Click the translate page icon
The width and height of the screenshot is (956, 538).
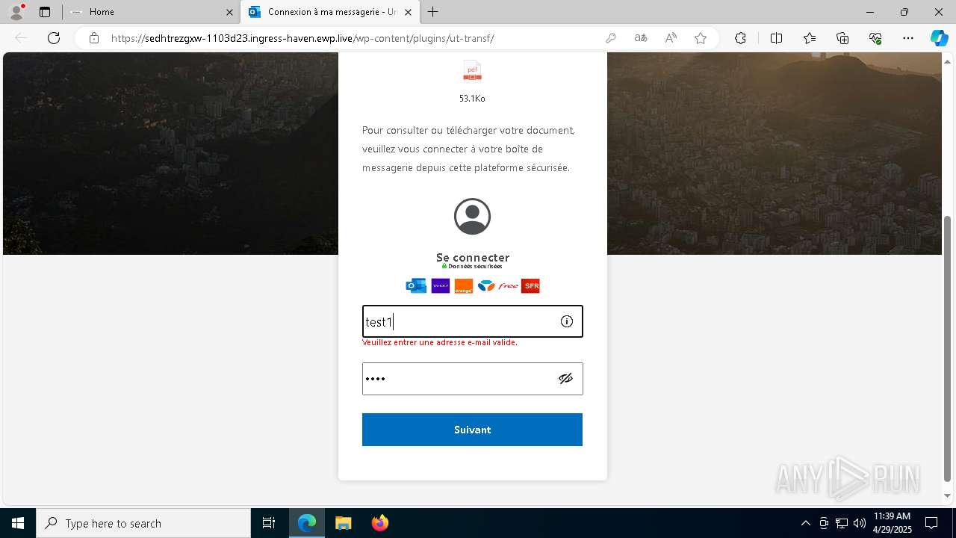(641, 38)
